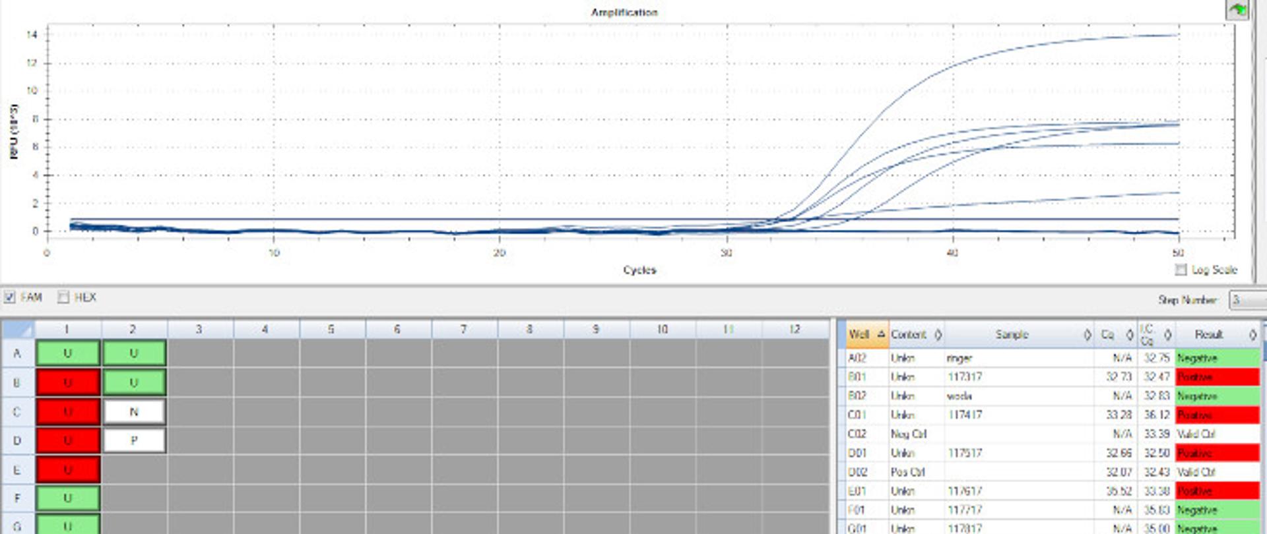Click sample '117417' in results table
This screenshot has width=1267, height=534.
(965, 415)
